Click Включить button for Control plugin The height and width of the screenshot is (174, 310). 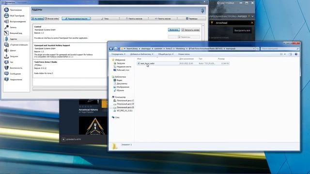[174, 30]
